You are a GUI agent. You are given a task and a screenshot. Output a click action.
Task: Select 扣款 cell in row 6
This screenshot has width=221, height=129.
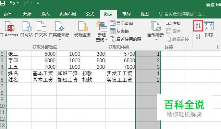tap(93, 80)
